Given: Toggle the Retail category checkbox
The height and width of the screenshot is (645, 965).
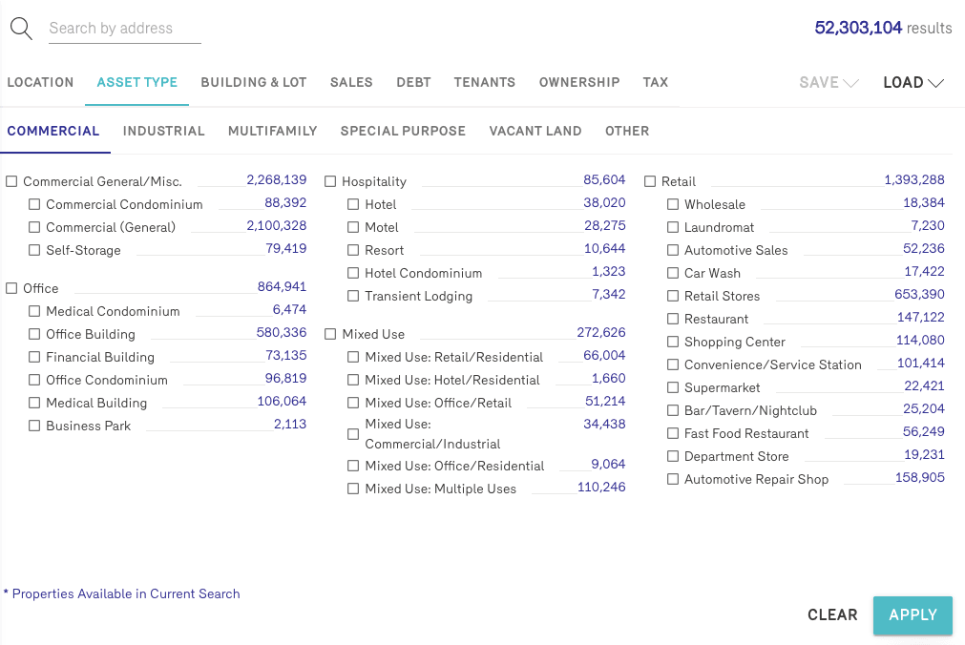Looking at the screenshot, I should coord(650,182).
